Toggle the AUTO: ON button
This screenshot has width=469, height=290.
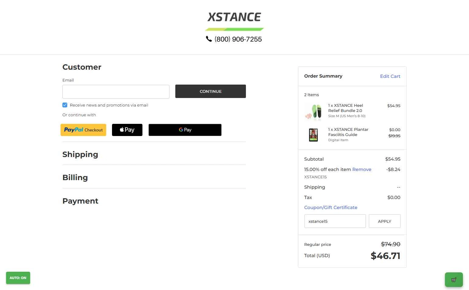tap(18, 278)
